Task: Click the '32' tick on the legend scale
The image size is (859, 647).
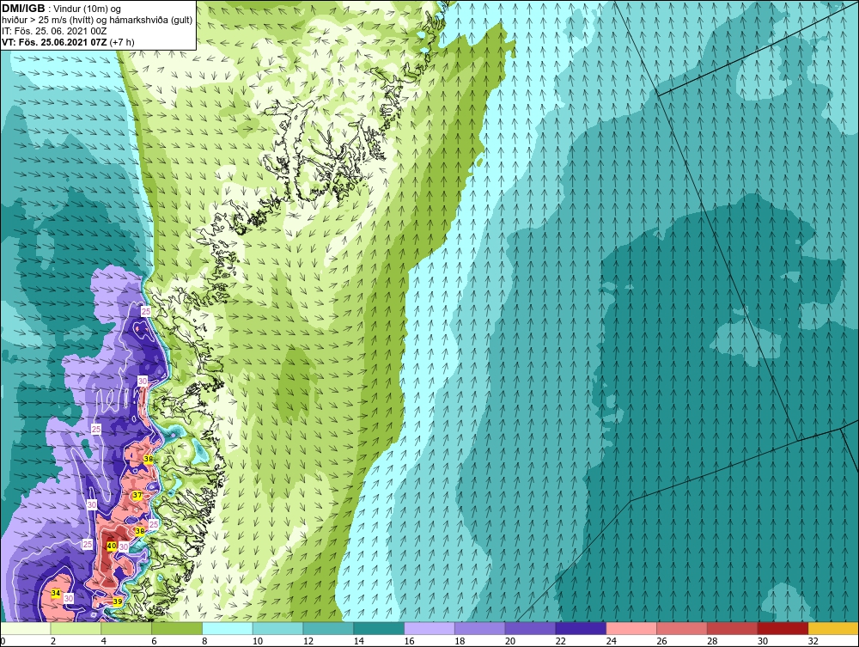Action: (x=813, y=641)
